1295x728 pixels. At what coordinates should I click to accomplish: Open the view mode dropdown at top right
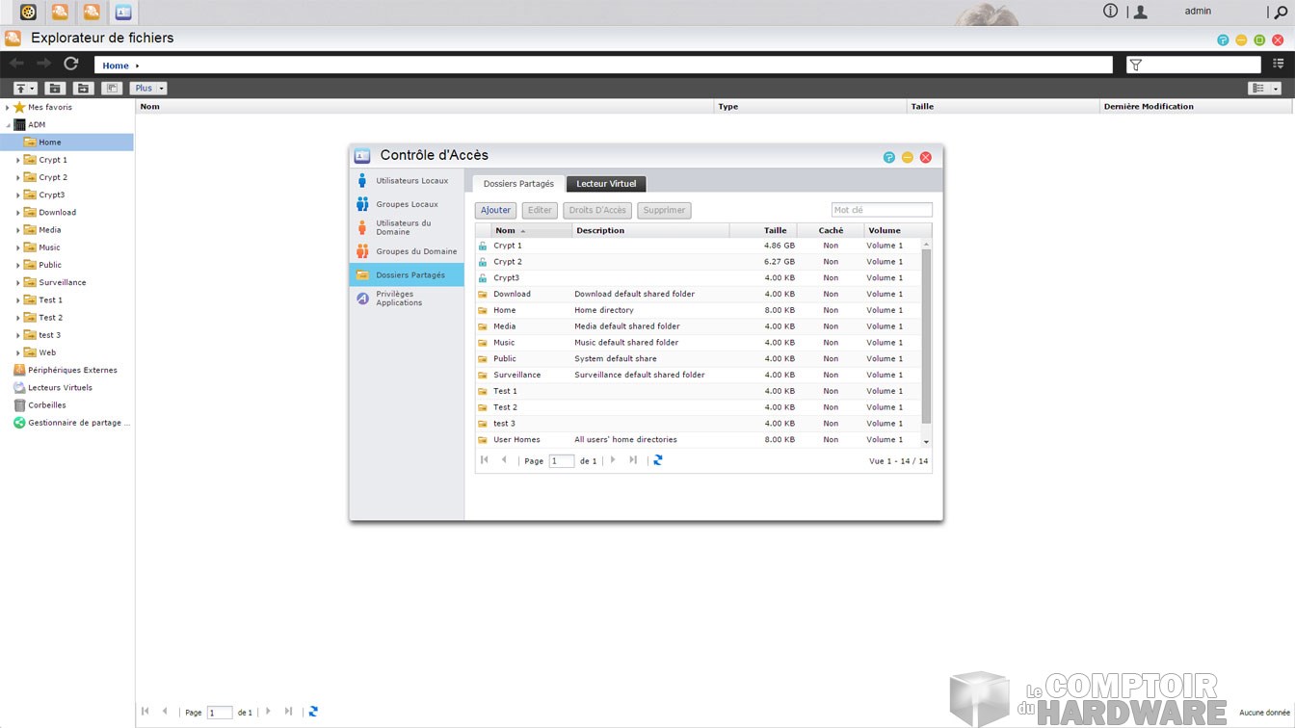coord(1264,89)
